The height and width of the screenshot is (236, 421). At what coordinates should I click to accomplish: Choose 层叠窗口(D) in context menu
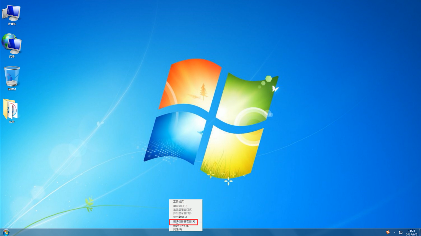[x=186, y=206]
